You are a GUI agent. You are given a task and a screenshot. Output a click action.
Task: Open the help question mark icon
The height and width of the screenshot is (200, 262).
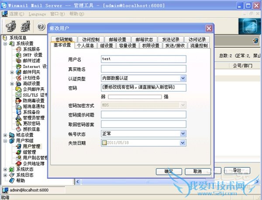(41, 26)
